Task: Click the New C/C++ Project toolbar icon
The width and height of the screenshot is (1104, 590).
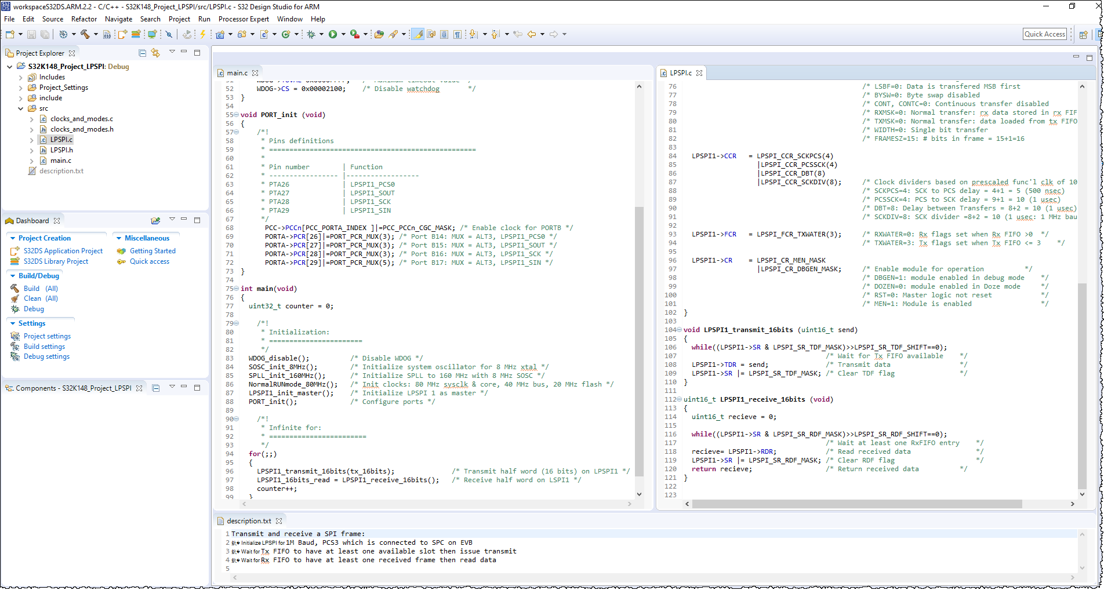Action: (x=220, y=34)
